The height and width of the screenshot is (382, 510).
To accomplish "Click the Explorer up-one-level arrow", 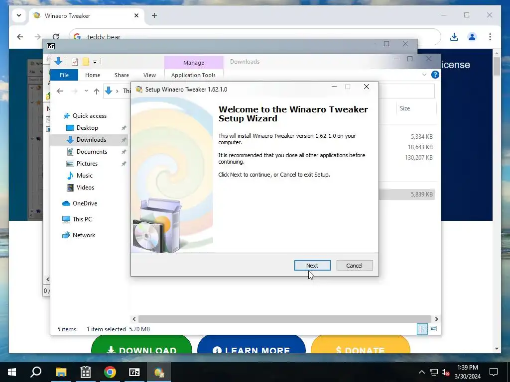I will 96,92.
